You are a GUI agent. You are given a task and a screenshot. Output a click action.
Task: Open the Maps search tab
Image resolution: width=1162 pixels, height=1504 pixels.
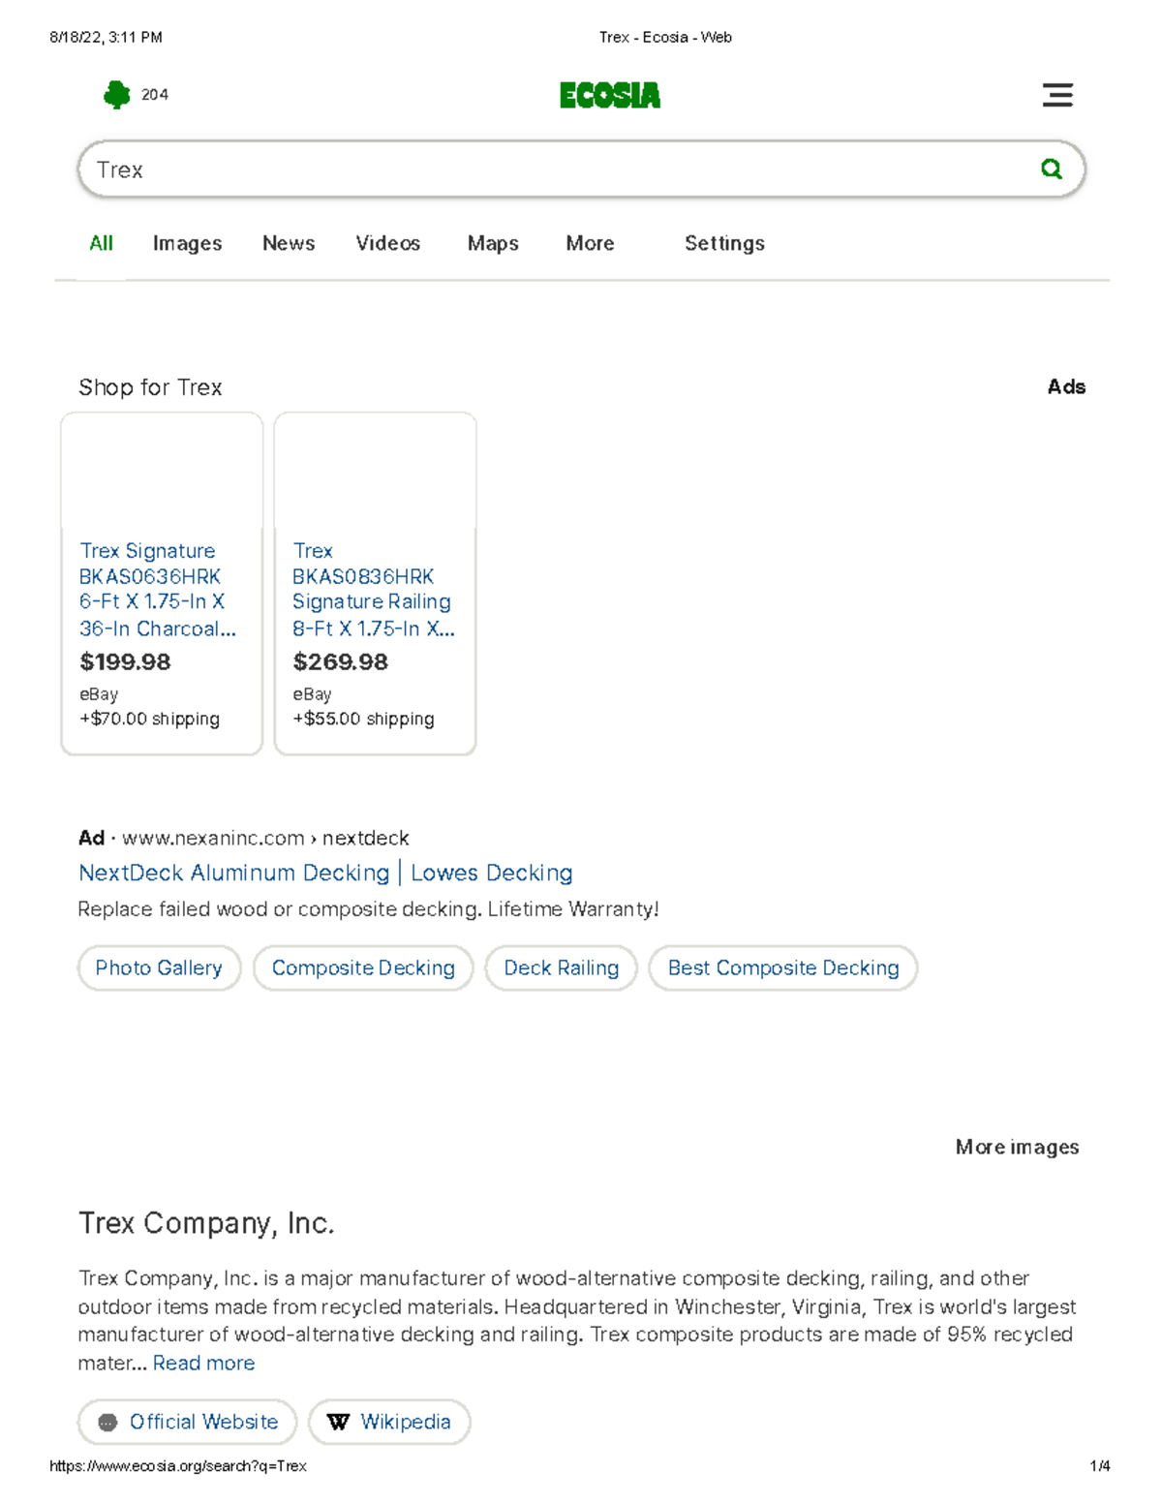[x=492, y=243]
